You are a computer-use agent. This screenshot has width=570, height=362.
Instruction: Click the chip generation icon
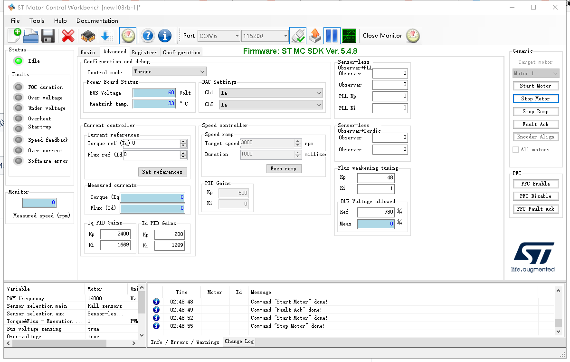point(88,36)
